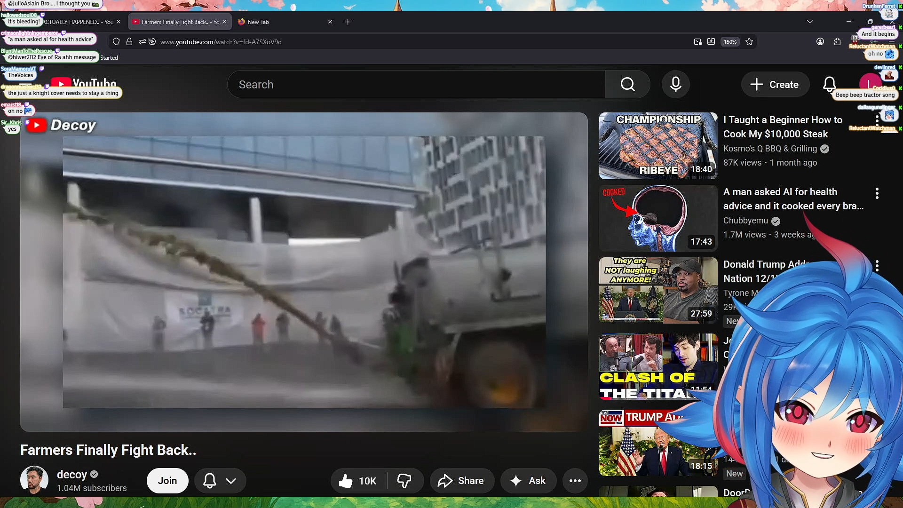903x508 pixels.
Task: Toggle channel notification bell for decoy
Action: [x=210, y=481]
